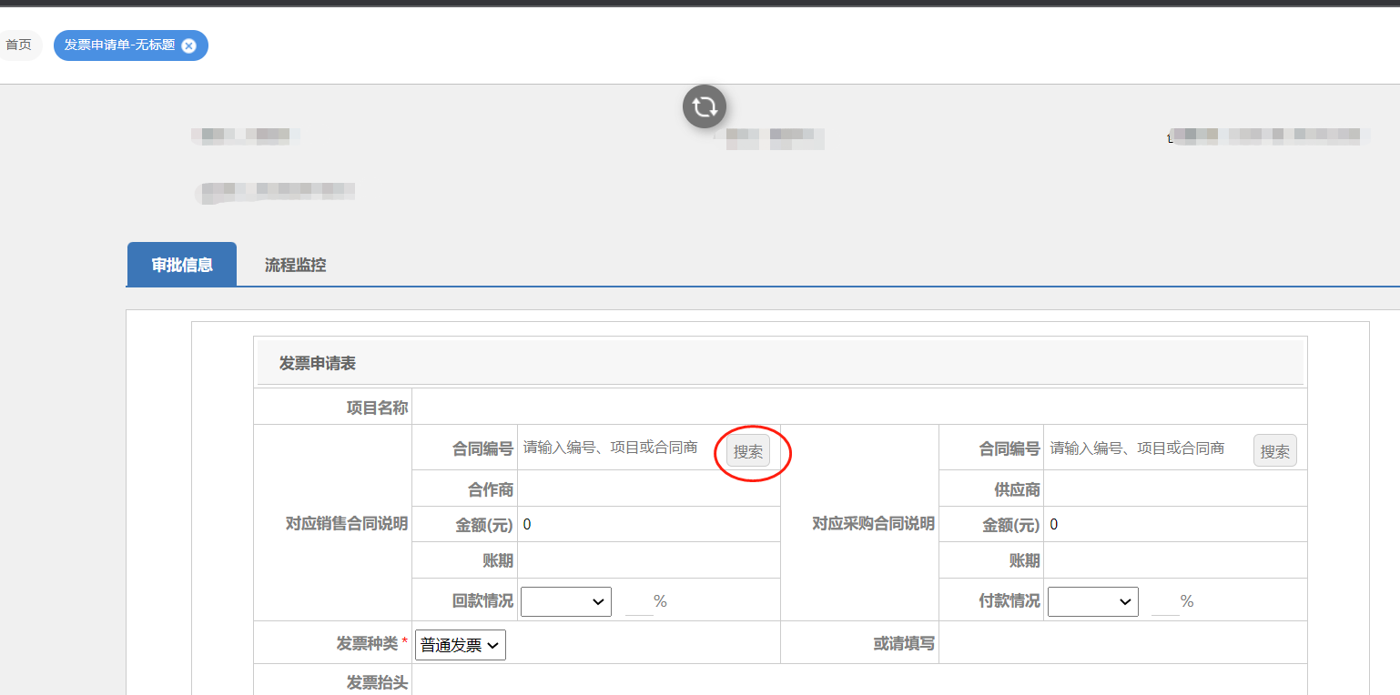Switch to the 首页 tab
This screenshot has width=1400, height=695.
18,45
